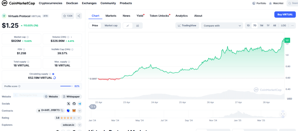Expand the Explorers dropdown chevron
The image size is (298, 131).
pyautogui.click(x=80, y=125)
